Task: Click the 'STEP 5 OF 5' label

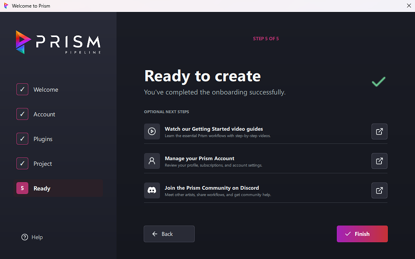Action: (x=266, y=39)
